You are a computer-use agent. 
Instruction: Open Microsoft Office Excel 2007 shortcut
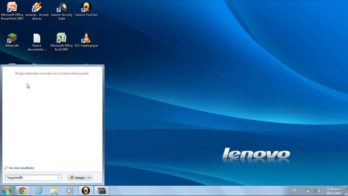[61, 42]
